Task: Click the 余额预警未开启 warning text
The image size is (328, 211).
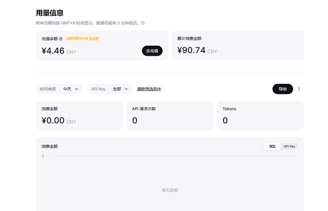Action: tap(77, 39)
